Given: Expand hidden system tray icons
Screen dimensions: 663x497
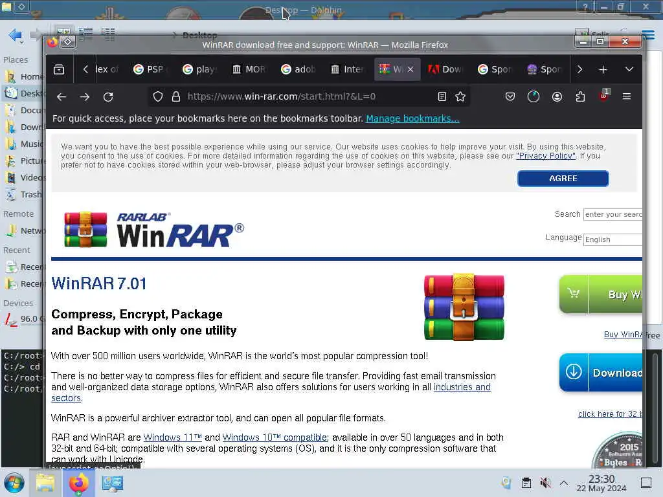Looking at the screenshot, I should tap(564, 483).
